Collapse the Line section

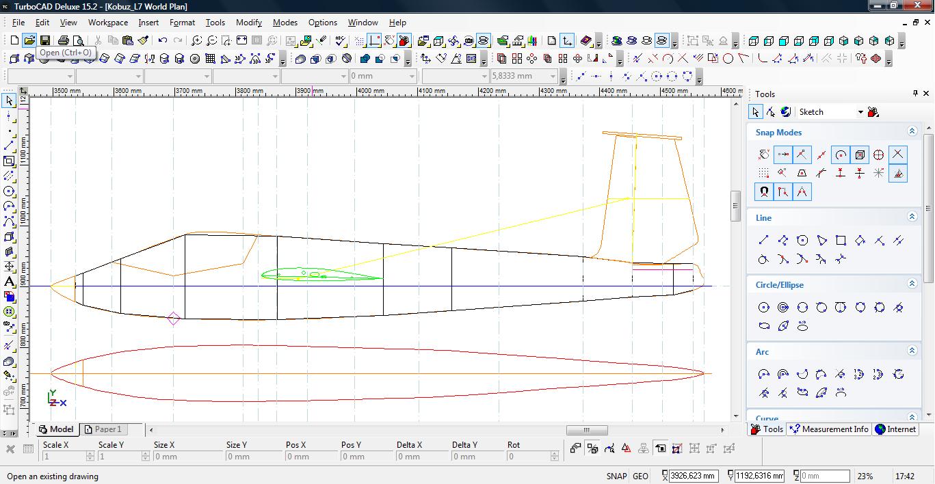tap(912, 217)
